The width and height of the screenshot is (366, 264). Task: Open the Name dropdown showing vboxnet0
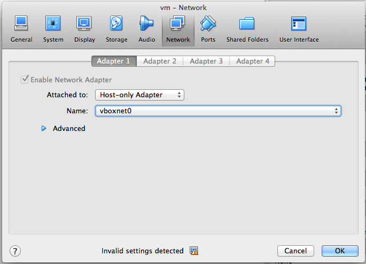tap(217, 111)
